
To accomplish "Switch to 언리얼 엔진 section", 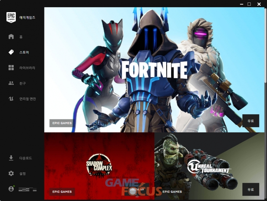I will pyautogui.click(x=28, y=99).
